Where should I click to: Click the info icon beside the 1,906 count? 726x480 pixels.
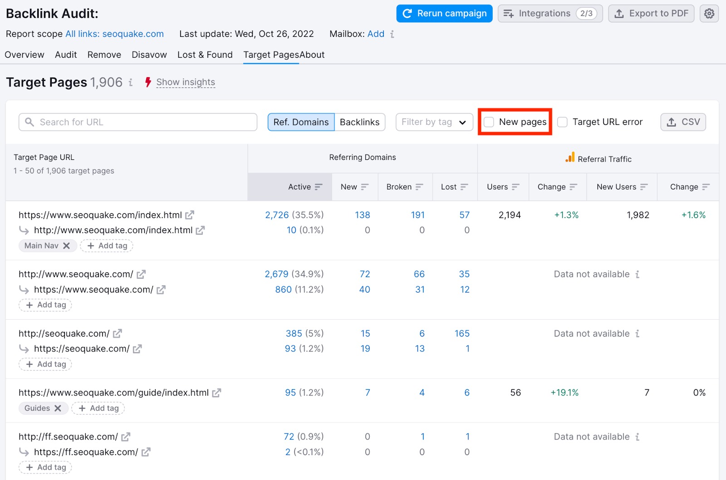(131, 83)
